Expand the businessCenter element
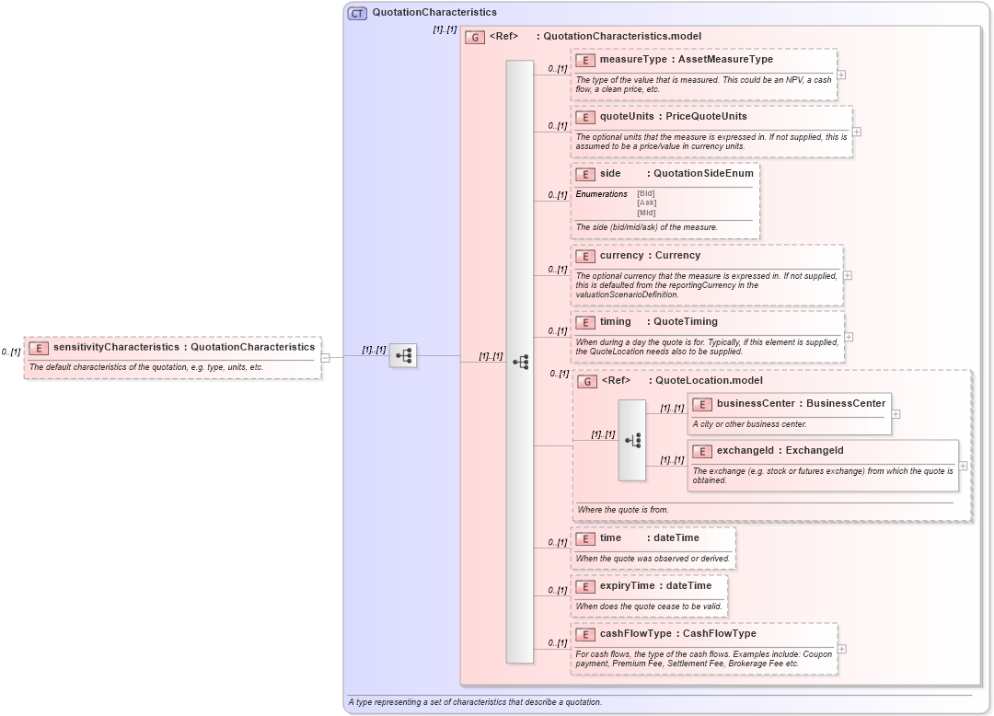Image resolution: width=994 pixels, height=716 pixels. [x=896, y=414]
